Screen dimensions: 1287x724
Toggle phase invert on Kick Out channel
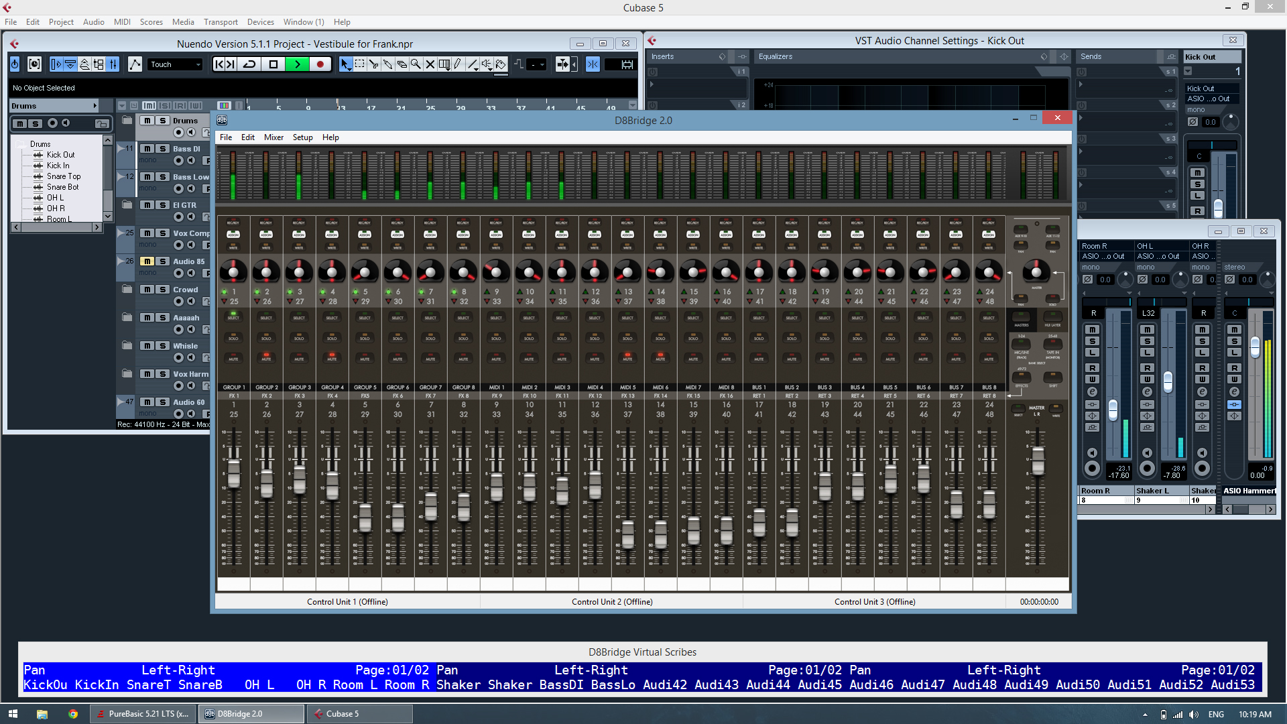point(1192,122)
